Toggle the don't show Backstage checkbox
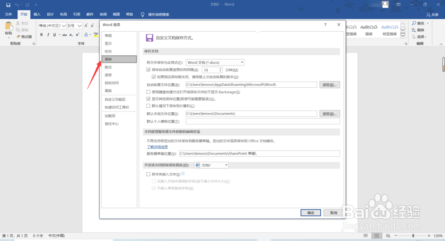The height and width of the screenshot is (241, 445). point(148,92)
